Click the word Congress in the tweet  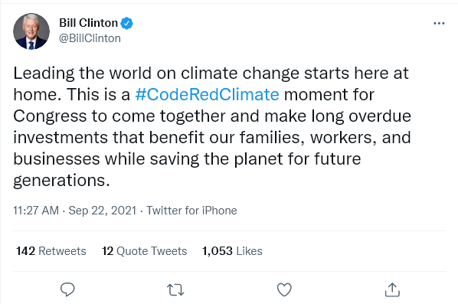tap(50, 116)
